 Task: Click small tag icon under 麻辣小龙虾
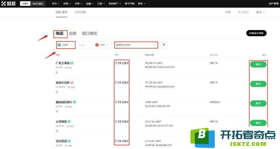point(57,92)
